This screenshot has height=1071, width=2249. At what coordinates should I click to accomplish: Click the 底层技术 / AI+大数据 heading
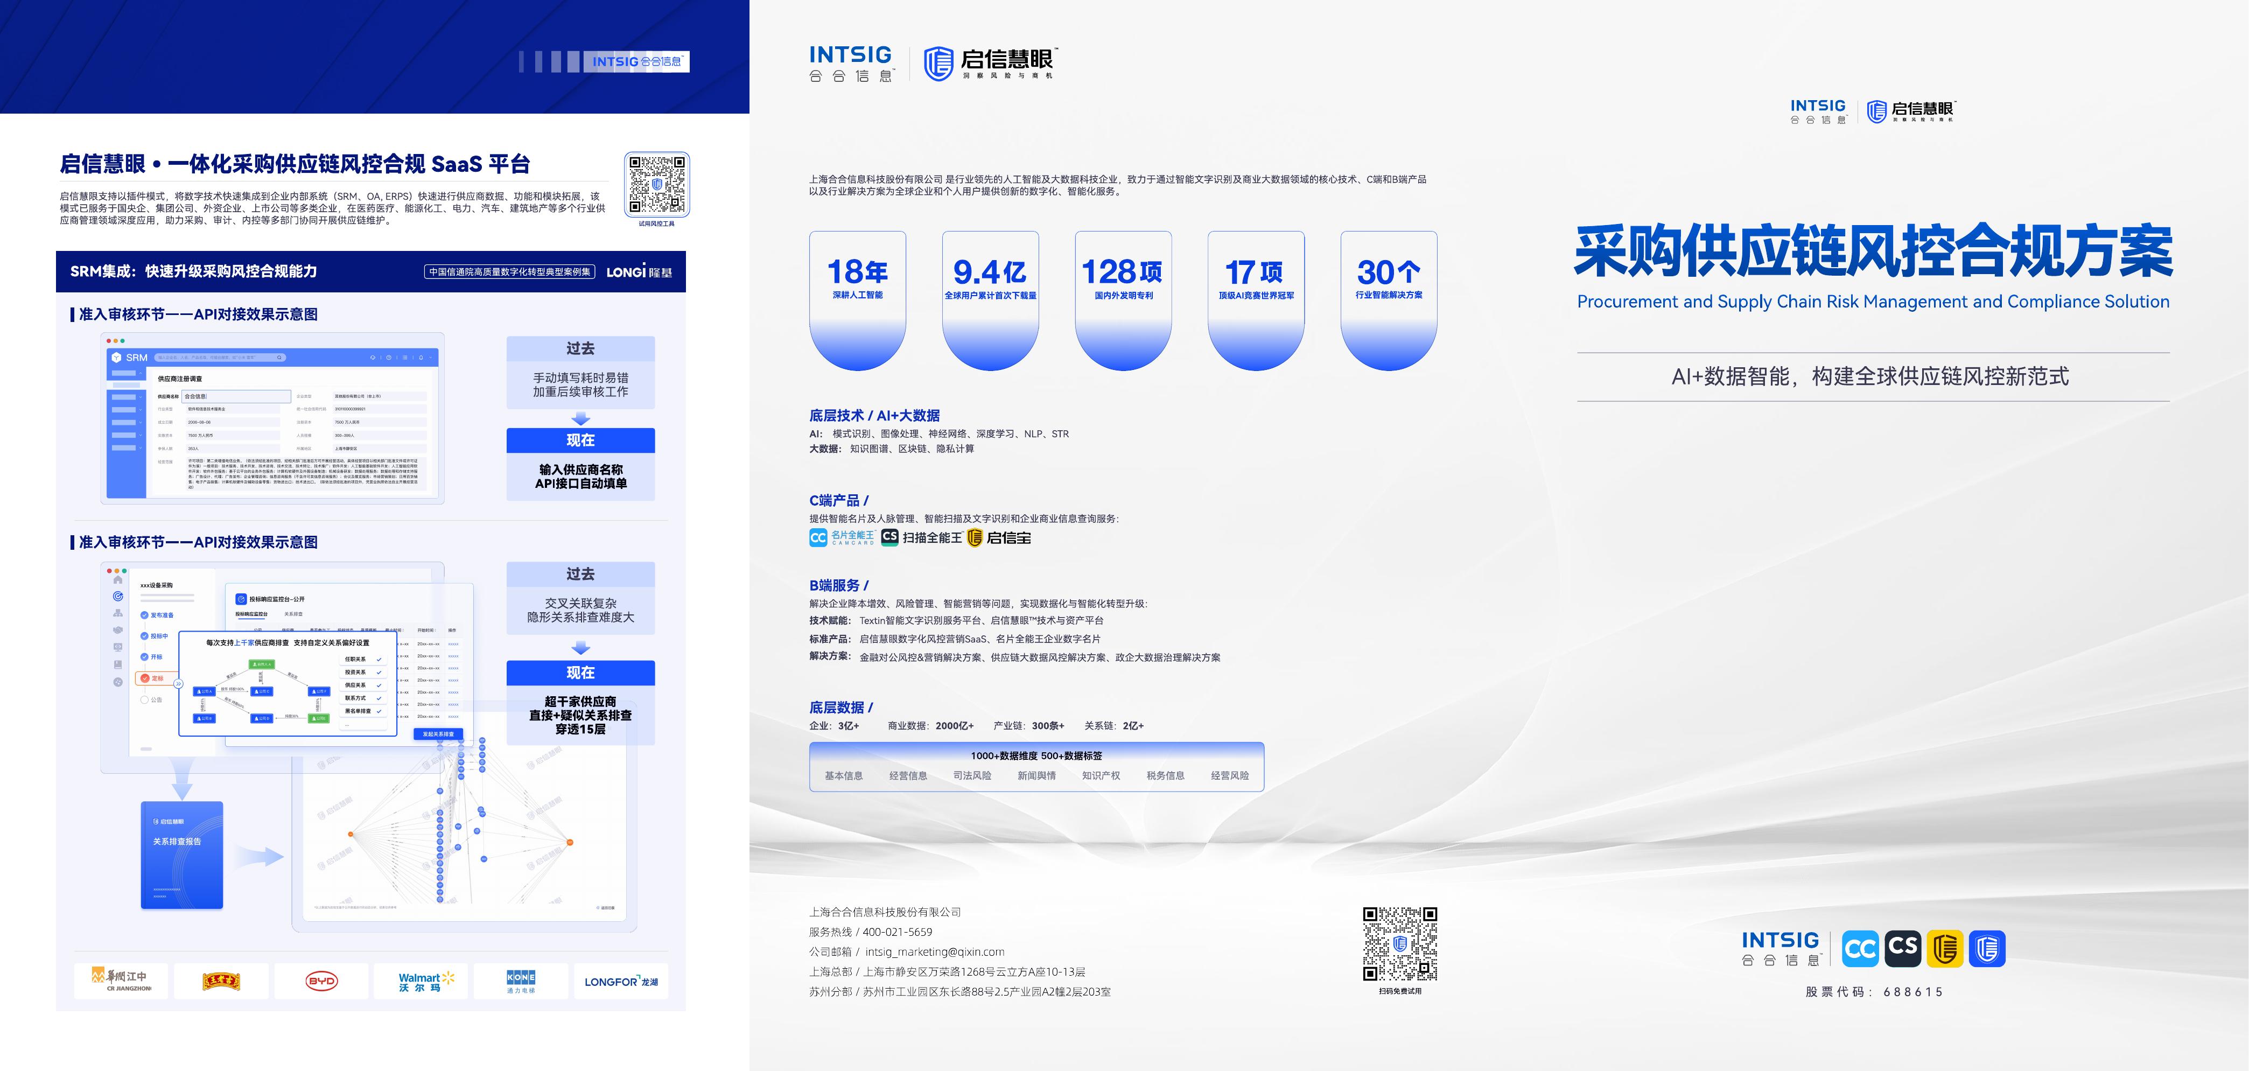point(875,416)
